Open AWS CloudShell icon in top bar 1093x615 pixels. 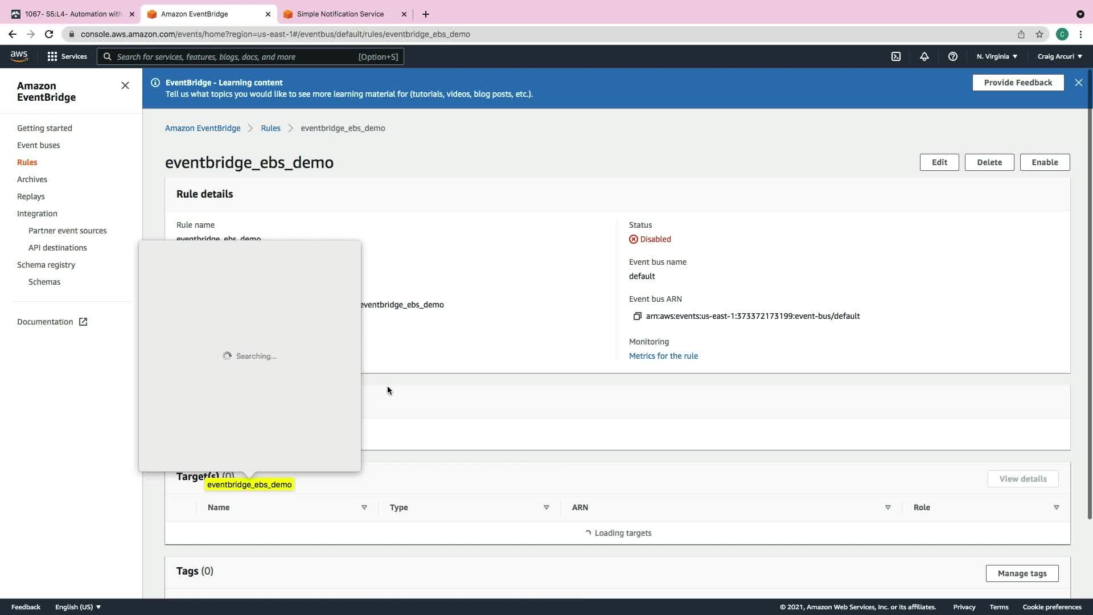(896, 56)
